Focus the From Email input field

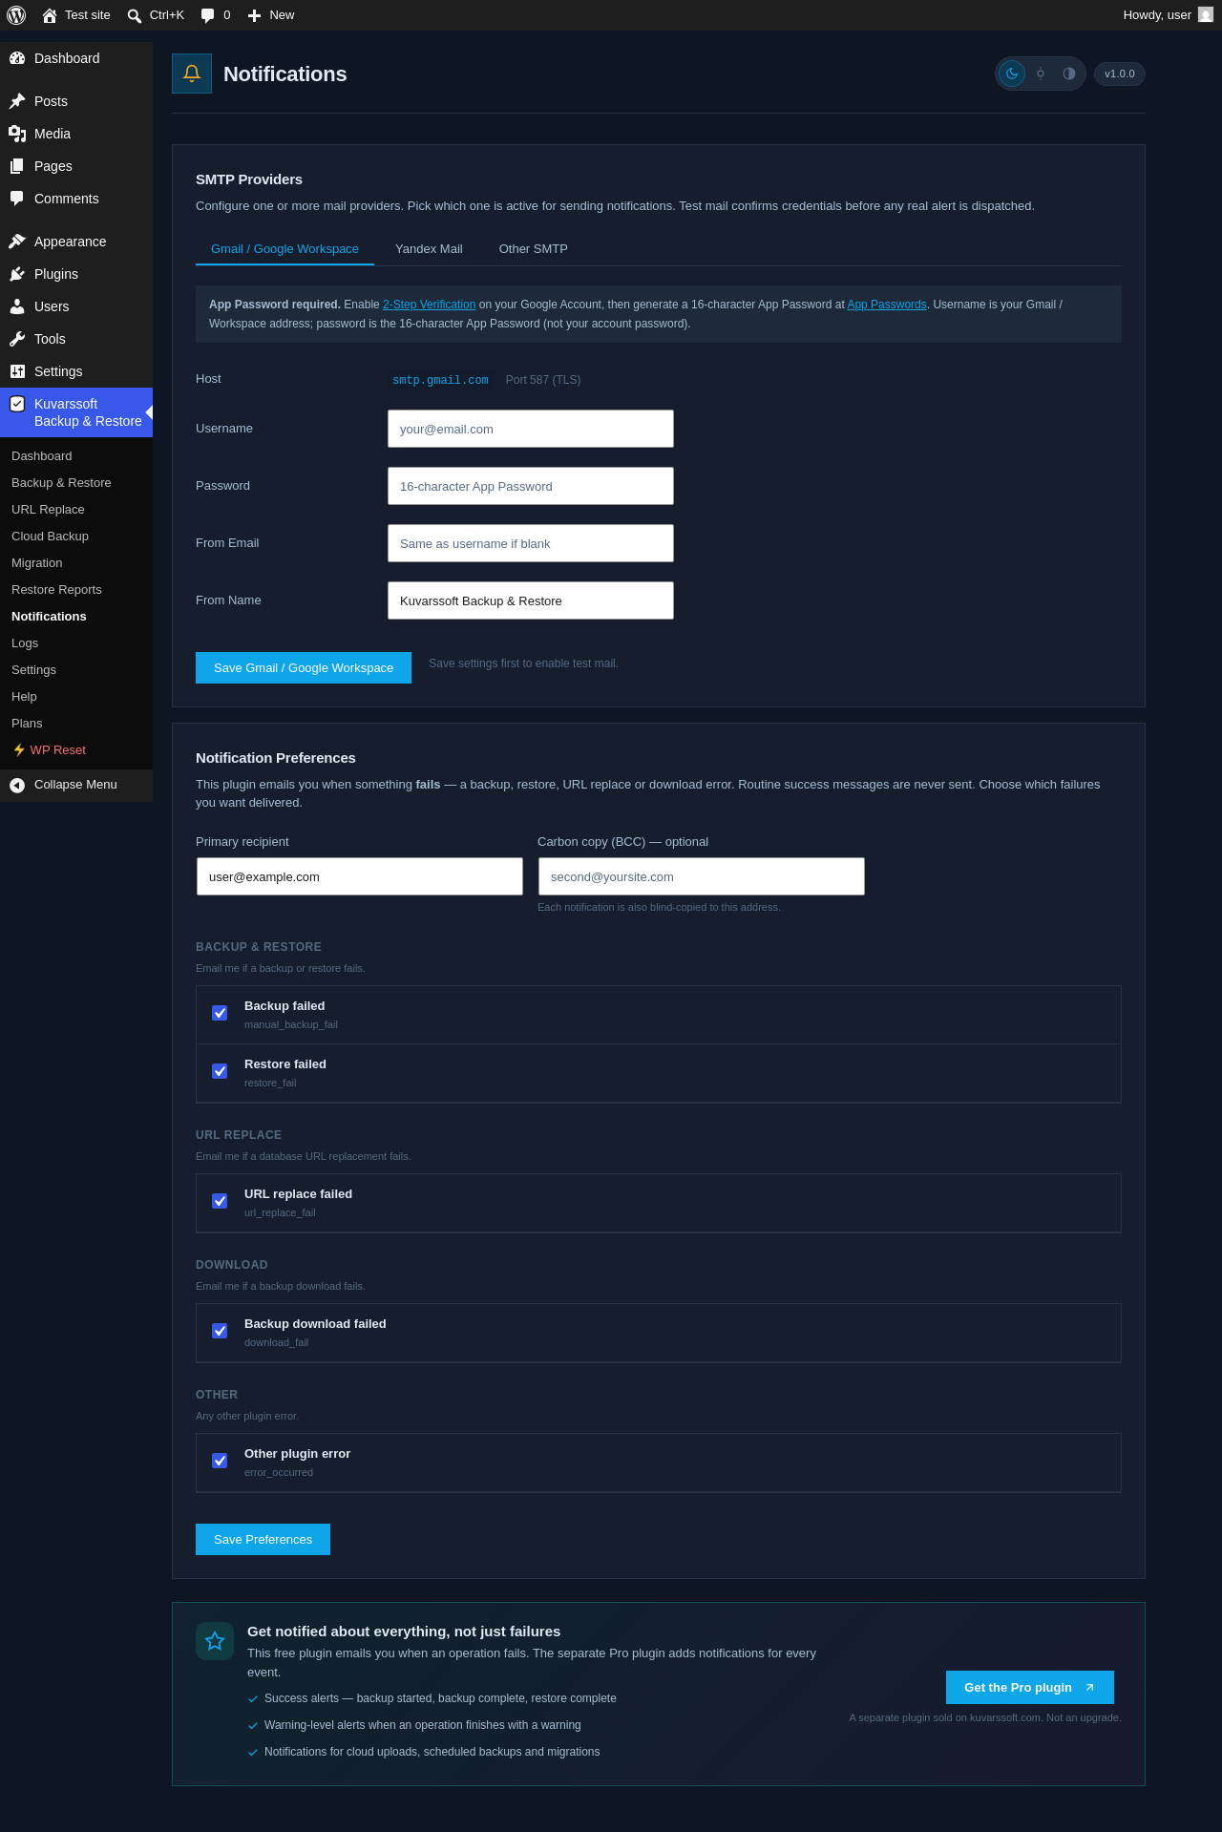tap(531, 543)
